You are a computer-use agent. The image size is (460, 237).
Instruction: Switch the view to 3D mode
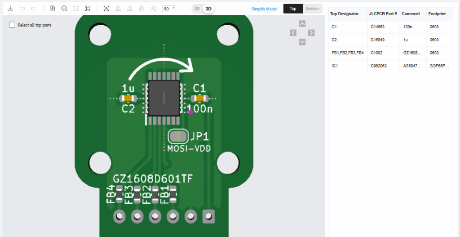(x=208, y=9)
